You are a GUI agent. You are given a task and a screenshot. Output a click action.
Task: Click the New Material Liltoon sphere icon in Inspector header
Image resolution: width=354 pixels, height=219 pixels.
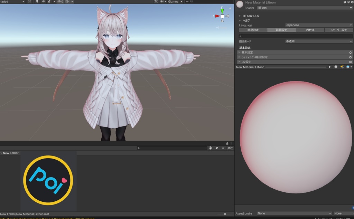(240, 4)
